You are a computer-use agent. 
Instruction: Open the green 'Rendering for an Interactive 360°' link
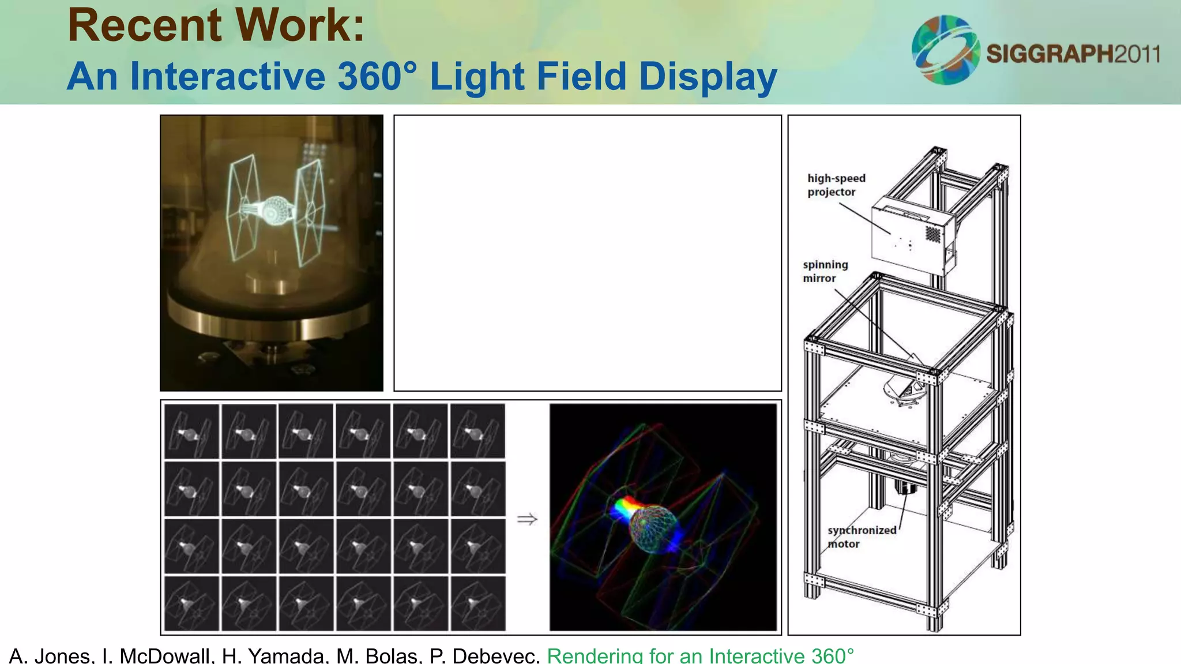tap(700, 656)
